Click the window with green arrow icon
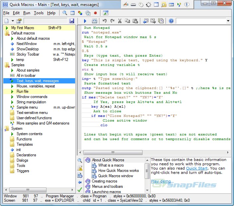This screenshot has height=206, width=234. [x=106, y=13]
